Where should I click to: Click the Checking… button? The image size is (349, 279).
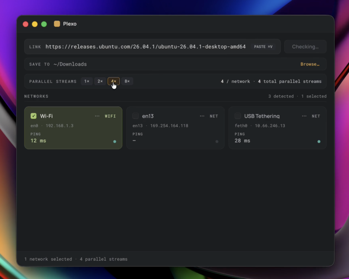coord(305,46)
